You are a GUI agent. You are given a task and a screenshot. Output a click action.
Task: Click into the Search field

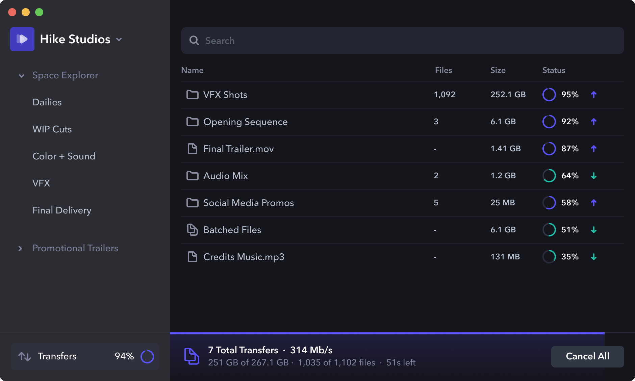point(403,41)
